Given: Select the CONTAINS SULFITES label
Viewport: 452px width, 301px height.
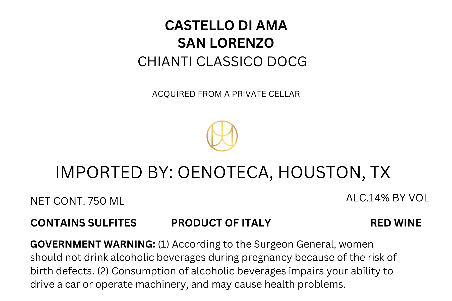Looking at the screenshot, I should click(83, 223).
